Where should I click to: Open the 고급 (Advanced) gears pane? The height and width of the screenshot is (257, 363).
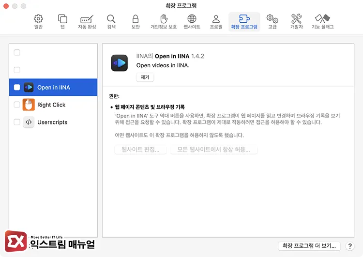(272, 22)
